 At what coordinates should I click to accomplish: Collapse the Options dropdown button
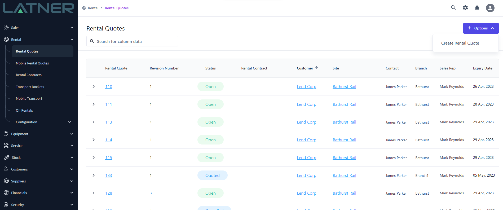tap(481, 28)
